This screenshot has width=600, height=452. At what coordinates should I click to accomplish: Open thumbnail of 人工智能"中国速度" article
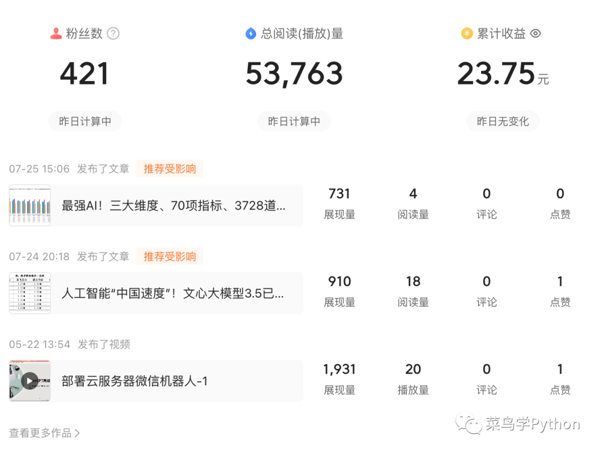[30, 293]
